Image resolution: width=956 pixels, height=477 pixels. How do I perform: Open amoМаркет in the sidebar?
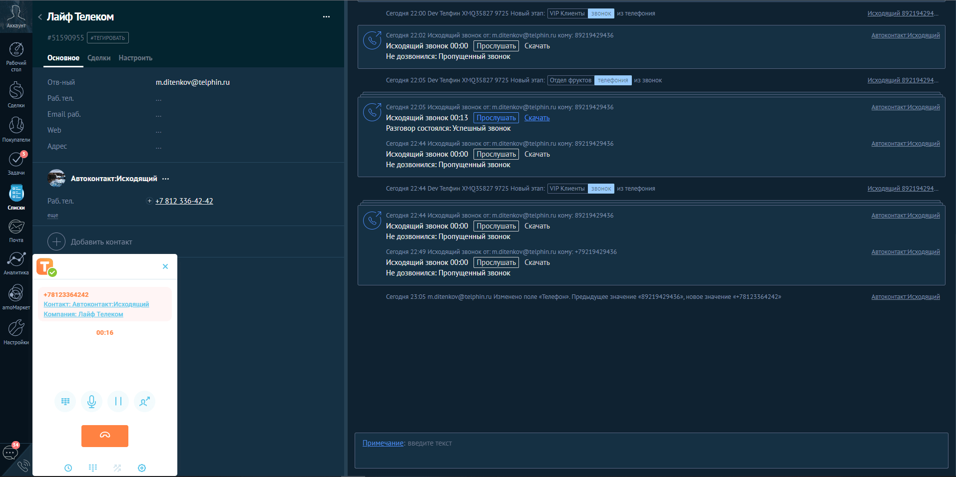pos(16,297)
